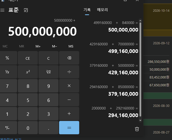Screen dimensions: 172x140
Task: Click digit 3 key
Action: point(48,114)
